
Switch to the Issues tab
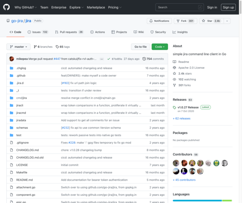point(38,32)
